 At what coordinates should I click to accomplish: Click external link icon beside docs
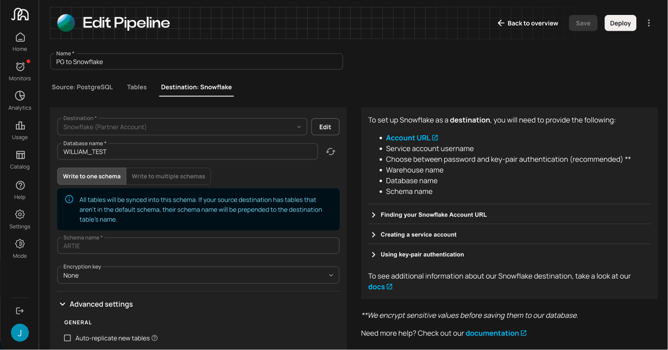pyautogui.click(x=389, y=287)
